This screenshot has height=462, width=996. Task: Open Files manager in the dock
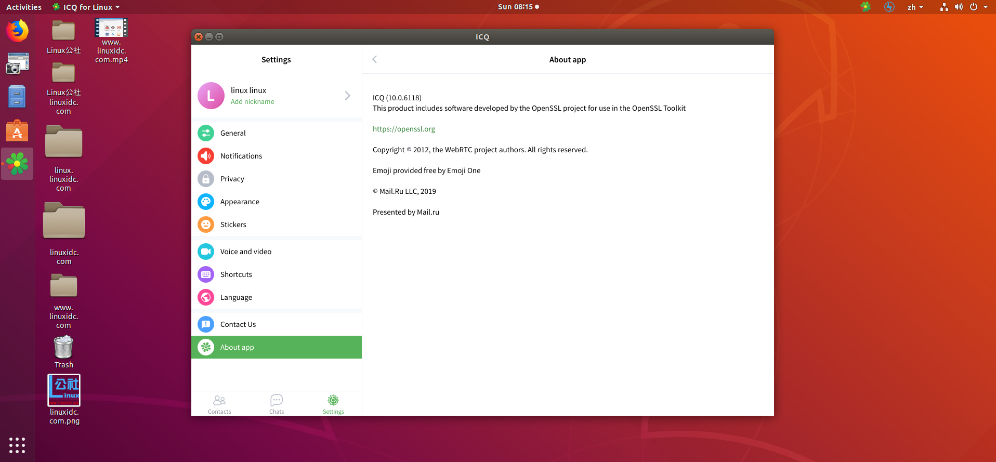[17, 97]
